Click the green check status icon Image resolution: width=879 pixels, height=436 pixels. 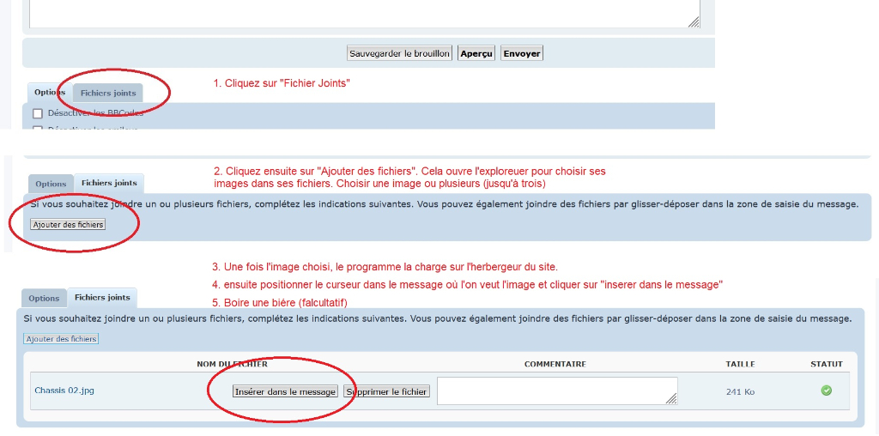tap(826, 391)
